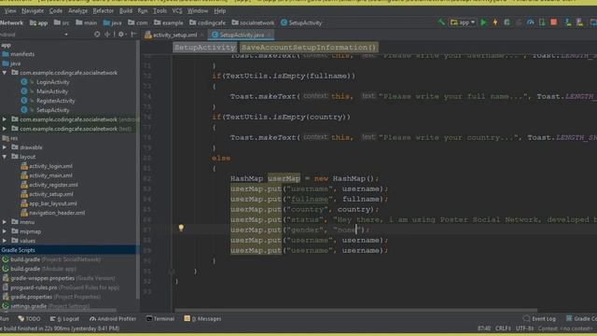Click the SaveAccountSetupInformation() breadcrumb
This screenshot has height=336, width=597.
[x=309, y=48]
